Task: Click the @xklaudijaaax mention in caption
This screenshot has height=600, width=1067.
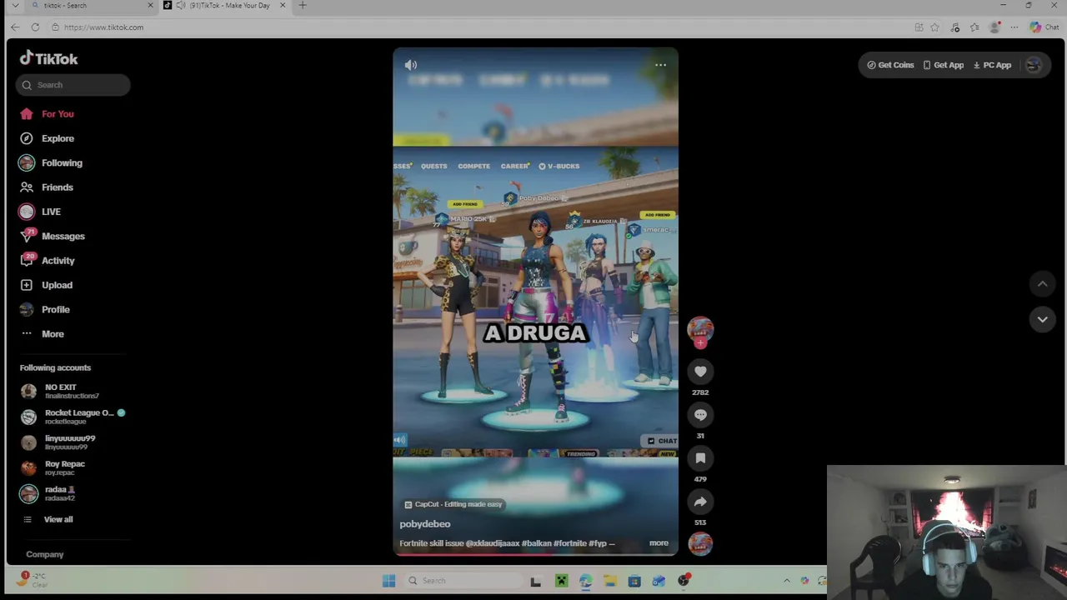Action: tap(493, 543)
